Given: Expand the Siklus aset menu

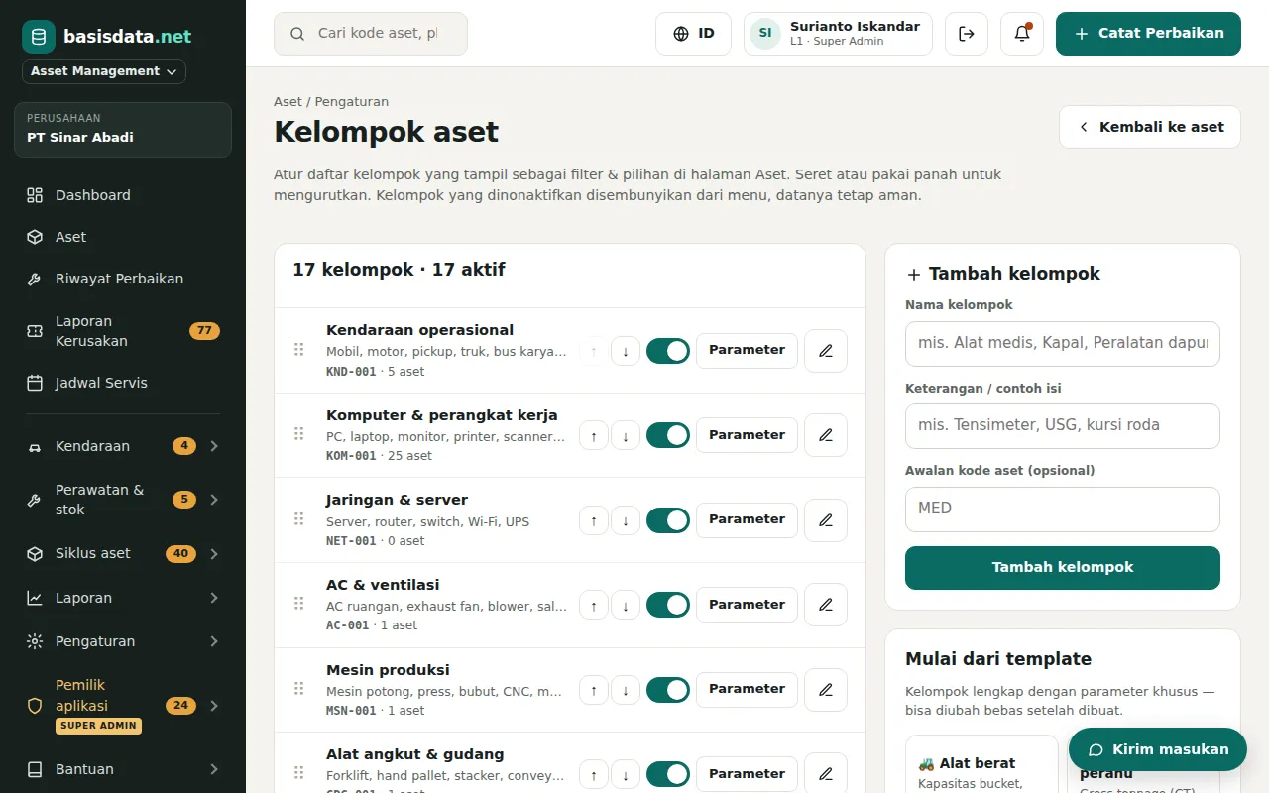Looking at the screenshot, I should pos(123,554).
